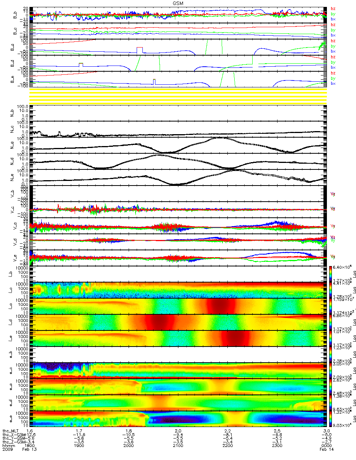Screen dimensions: 356x460
Task: Click the 2300 time tick label
Action: pos(277,446)
